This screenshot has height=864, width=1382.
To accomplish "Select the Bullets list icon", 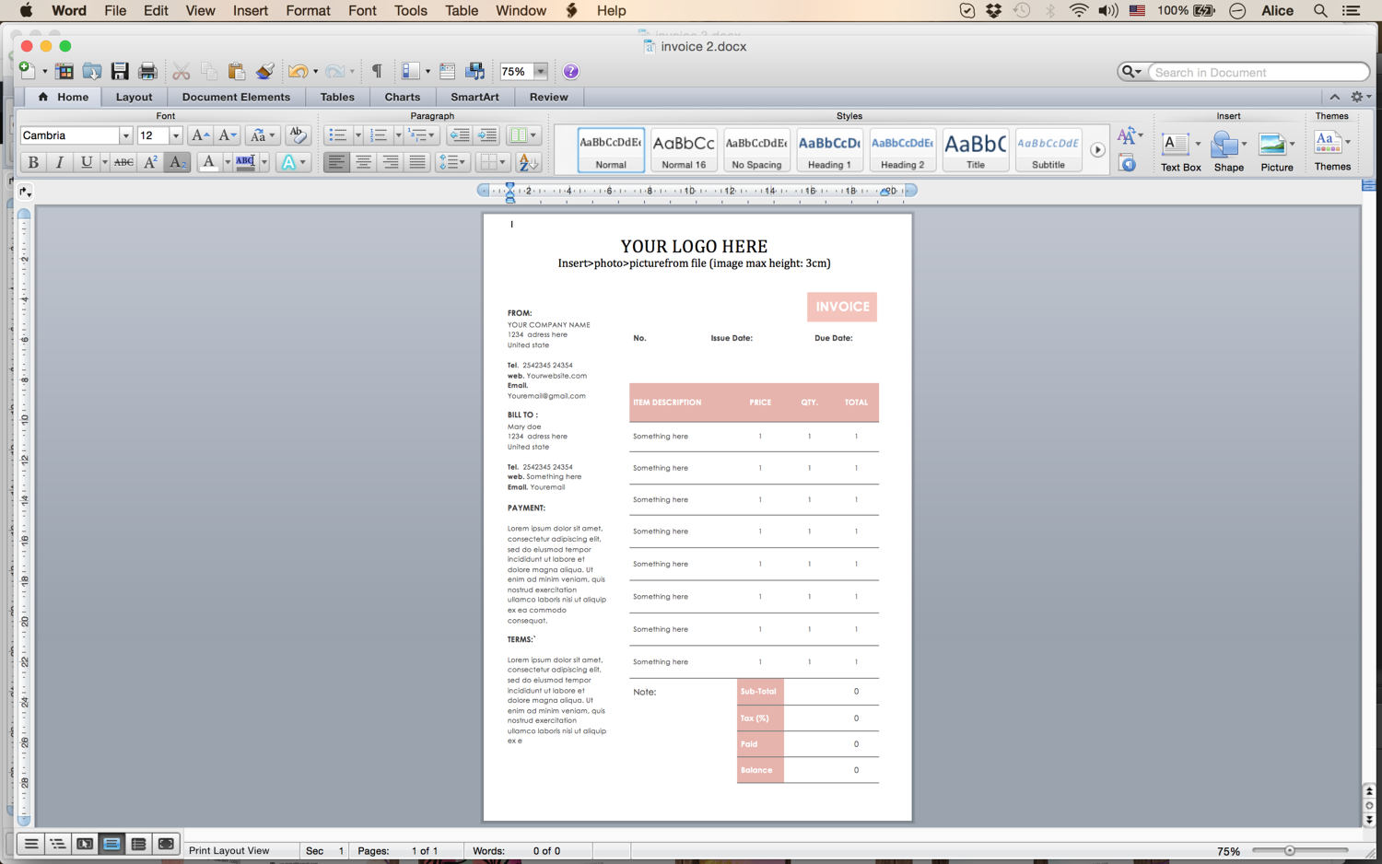I will click(337, 134).
